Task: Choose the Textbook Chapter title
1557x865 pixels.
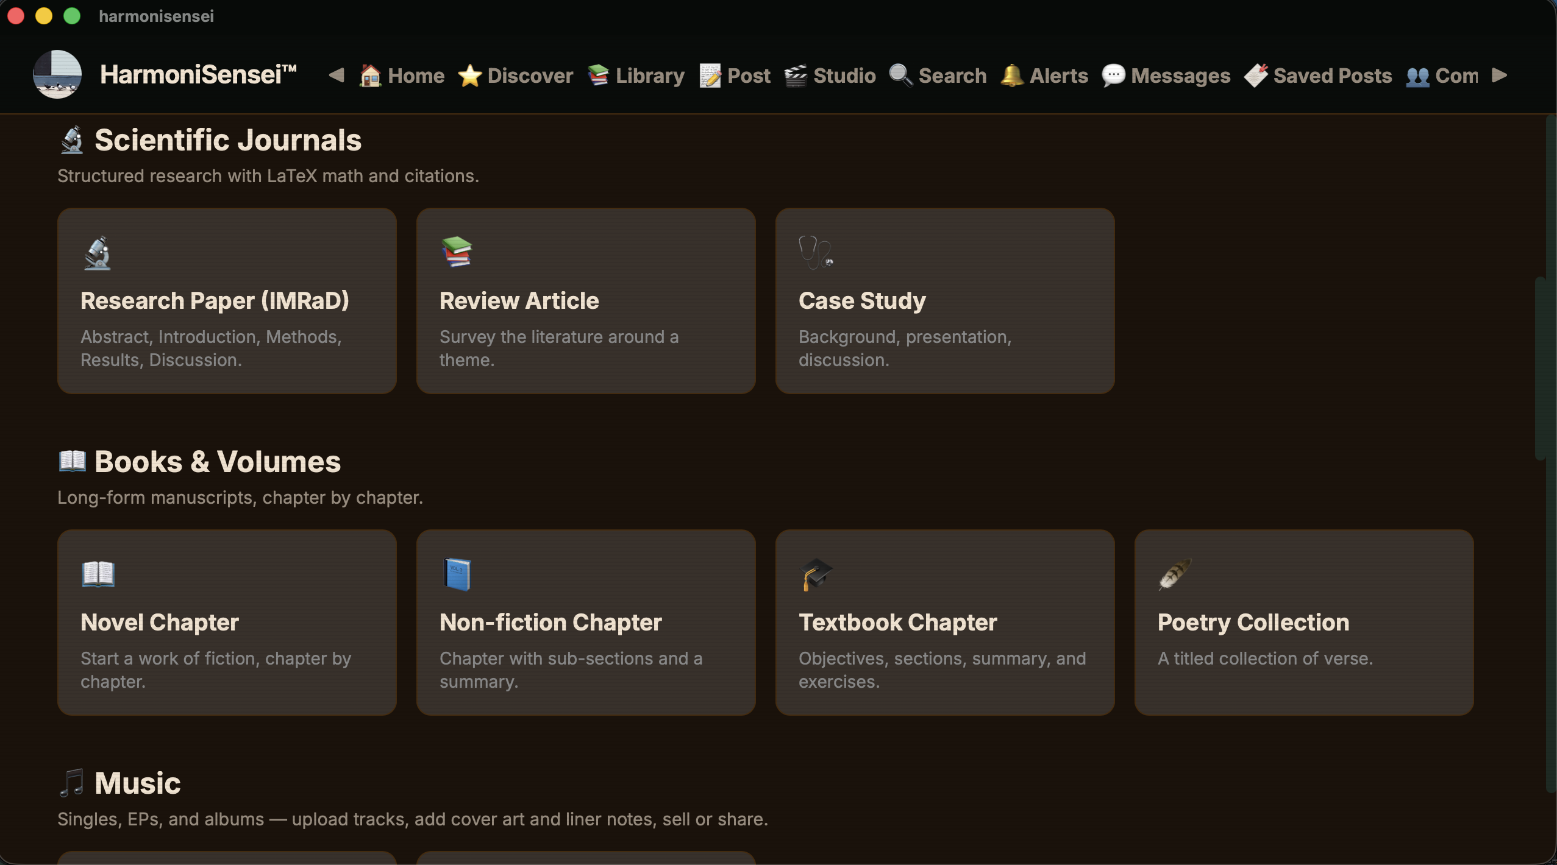Action: point(898,623)
